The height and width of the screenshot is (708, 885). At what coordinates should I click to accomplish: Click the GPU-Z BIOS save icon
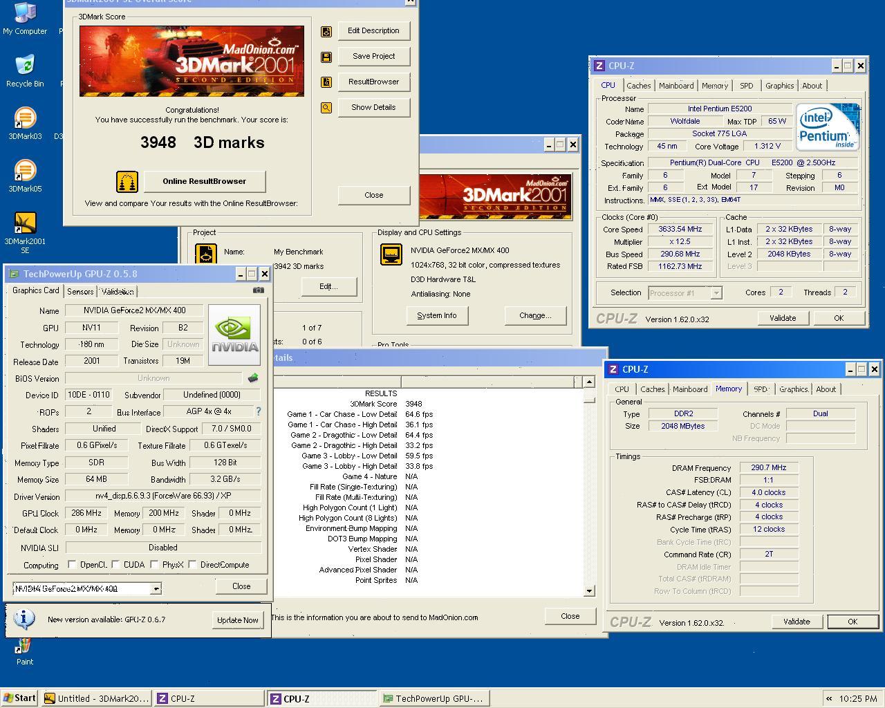pyautogui.click(x=253, y=378)
